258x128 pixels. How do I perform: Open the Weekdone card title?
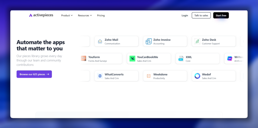tap(160, 74)
